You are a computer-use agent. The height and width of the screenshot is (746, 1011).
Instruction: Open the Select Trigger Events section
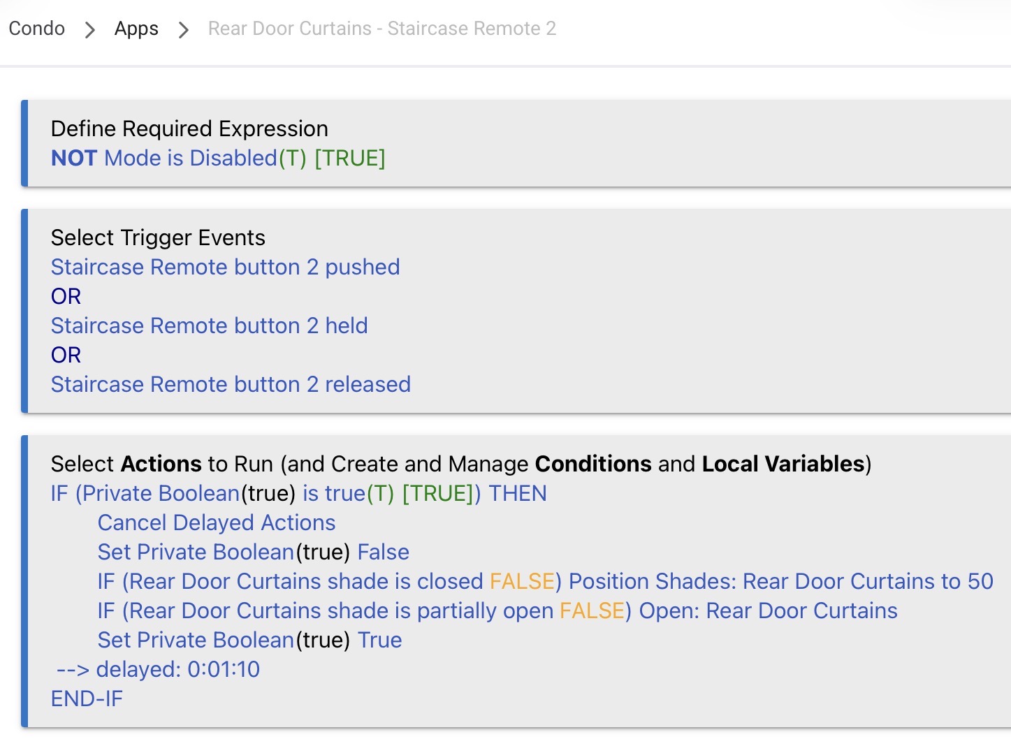(x=158, y=237)
